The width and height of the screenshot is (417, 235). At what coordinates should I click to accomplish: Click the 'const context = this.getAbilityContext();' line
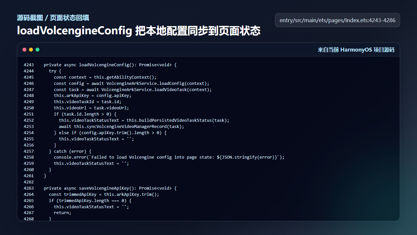[x=105, y=77]
